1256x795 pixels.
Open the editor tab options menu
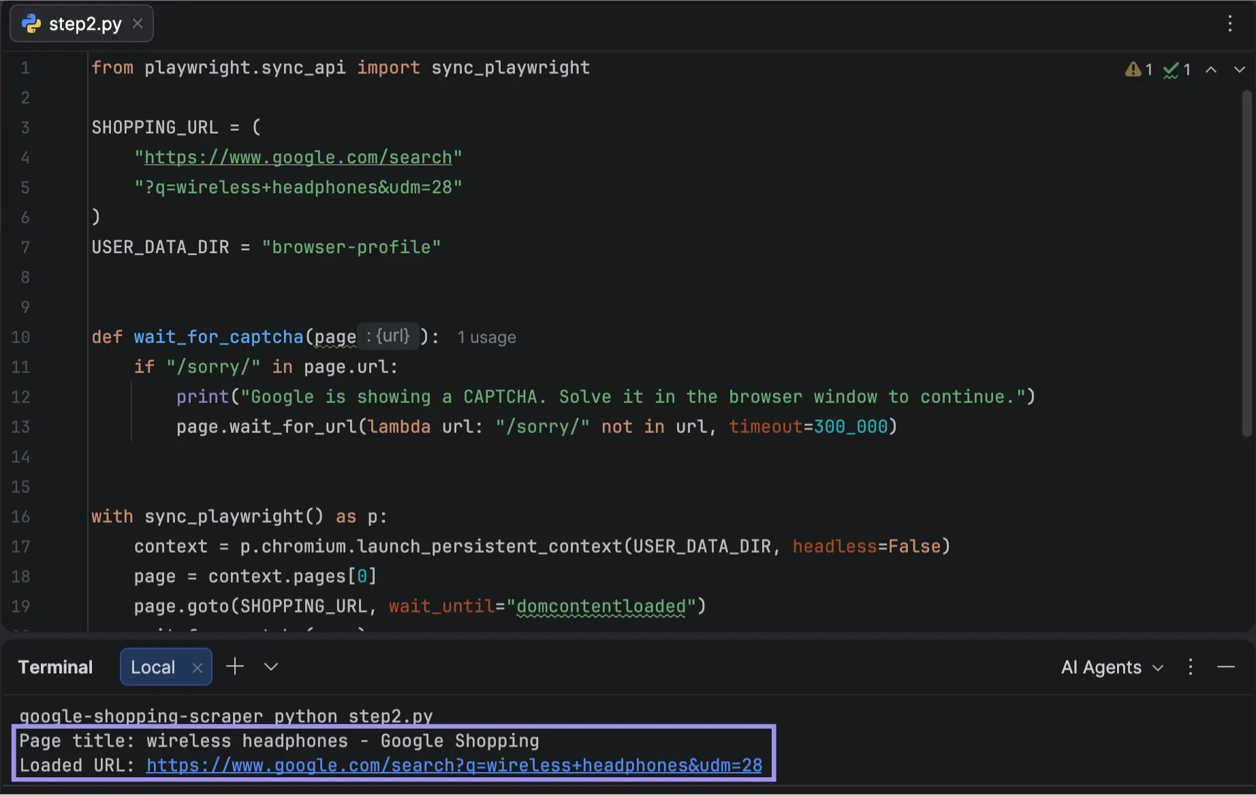[x=1229, y=24]
